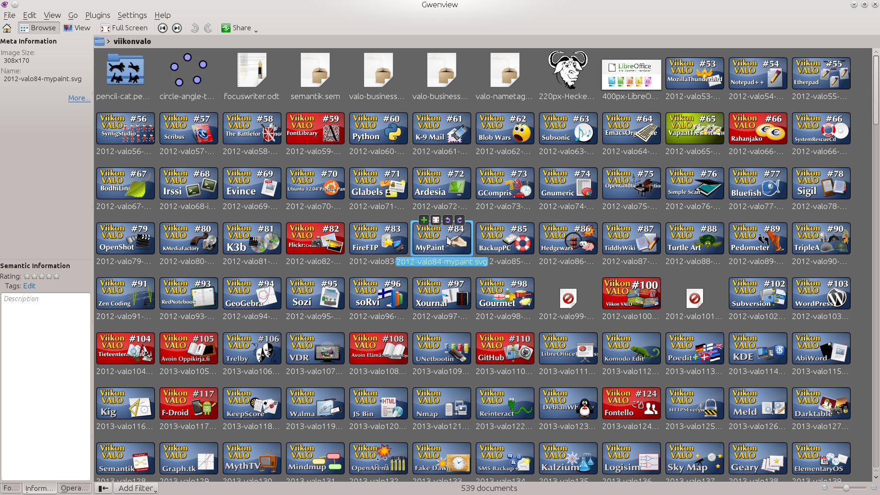880x495 pixels.
Task: Open the Go menu
Action: (73, 15)
